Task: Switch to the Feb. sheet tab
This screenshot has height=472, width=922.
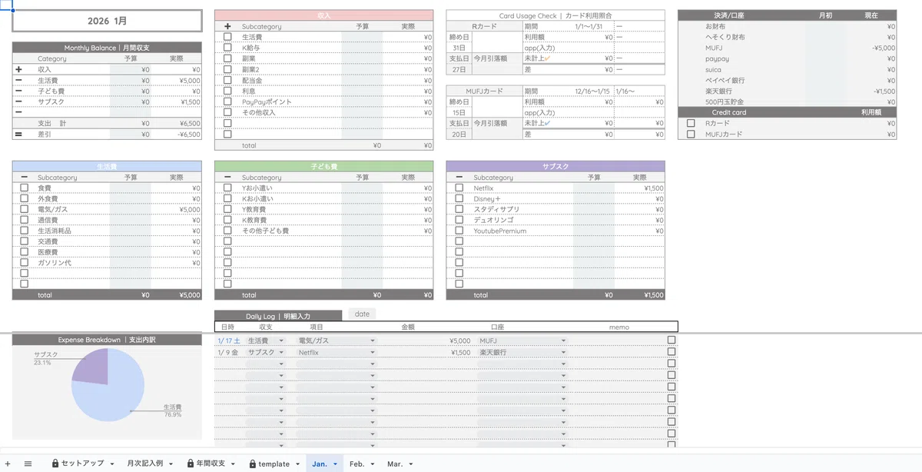Action: click(x=357, y=464)
